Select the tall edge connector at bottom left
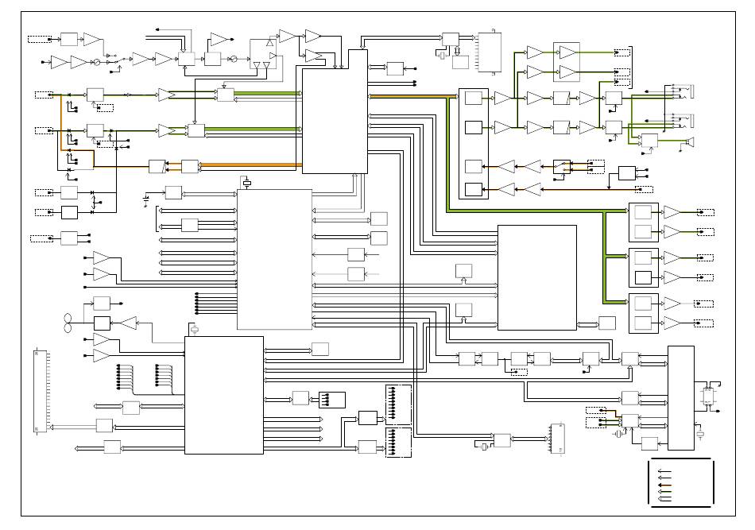This screenshot has height=530, width=755. (41, 392)
